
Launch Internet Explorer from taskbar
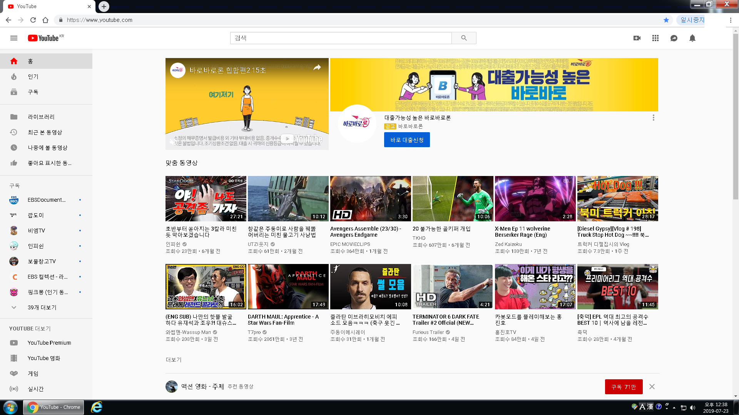coord(96,407)
